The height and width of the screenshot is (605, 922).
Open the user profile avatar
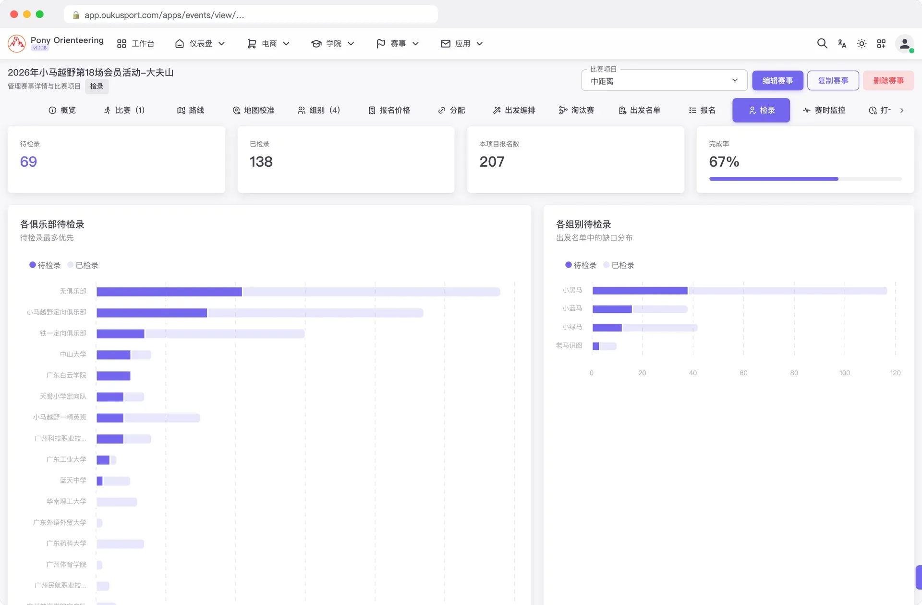[905, 44]
